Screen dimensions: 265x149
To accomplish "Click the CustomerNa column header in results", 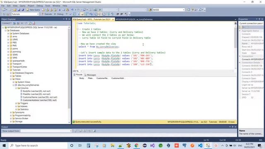I will click(102, 78).
